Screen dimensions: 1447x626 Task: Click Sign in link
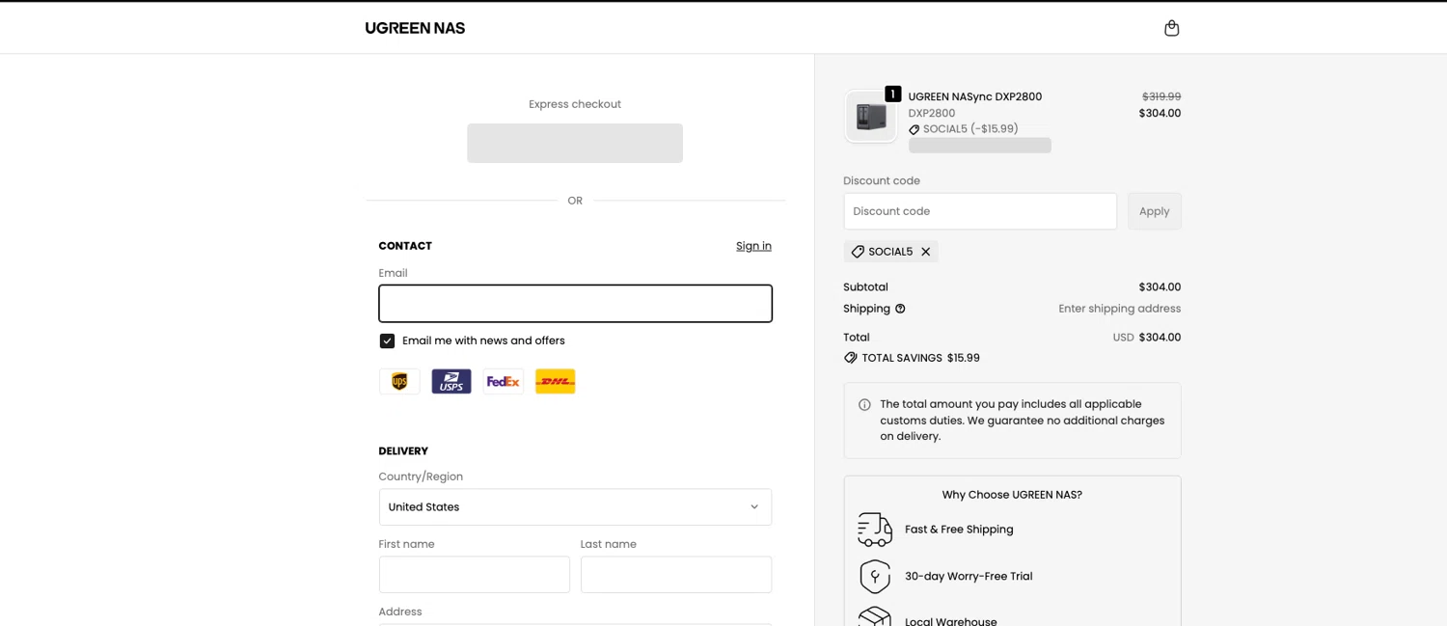pyautogui.click(x=753, y=246)
